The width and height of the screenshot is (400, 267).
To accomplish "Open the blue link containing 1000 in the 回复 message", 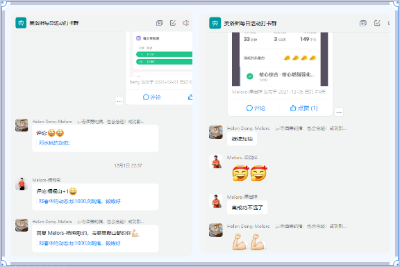I will click(80, 243).
